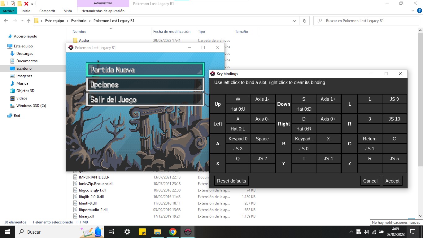Image resolution: width=423 pixels, height=238 pixels.
Task: Open File Explorer from the taskbar
Action: click(158, 232)
